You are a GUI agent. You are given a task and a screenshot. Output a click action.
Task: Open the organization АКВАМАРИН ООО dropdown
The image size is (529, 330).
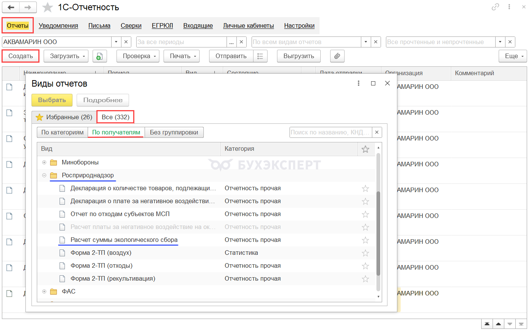point(116,42)
